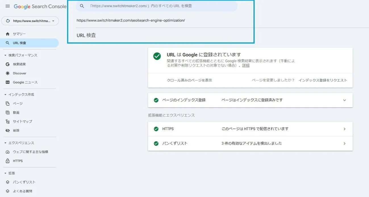Click the home icon beside サマリー
Screen dimensions: 369x197
coord(8,34)
